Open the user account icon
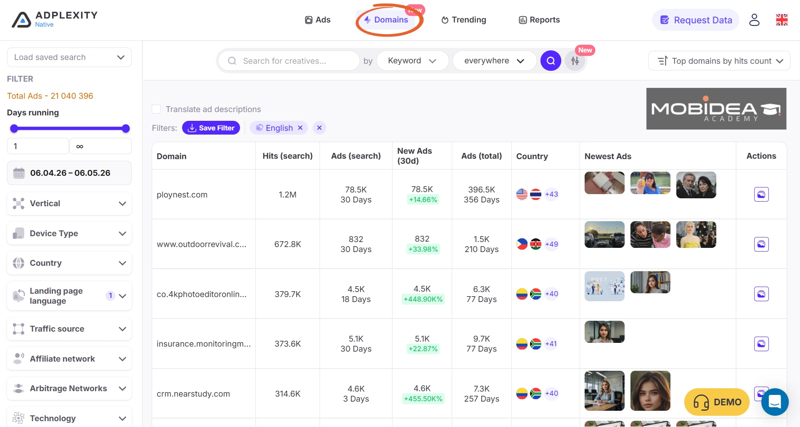This screenshot has height=427, width=800. pos(754,20)
